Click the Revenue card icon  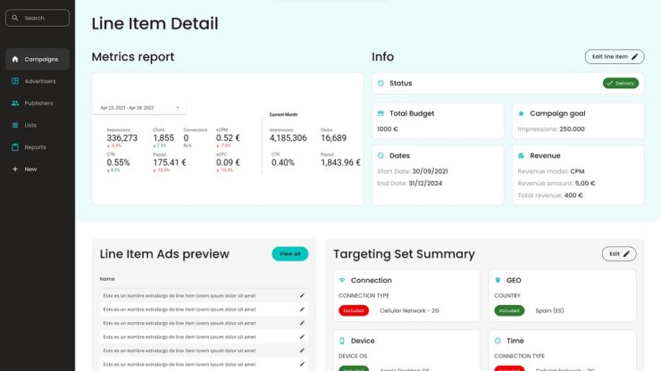pos(521,155)
